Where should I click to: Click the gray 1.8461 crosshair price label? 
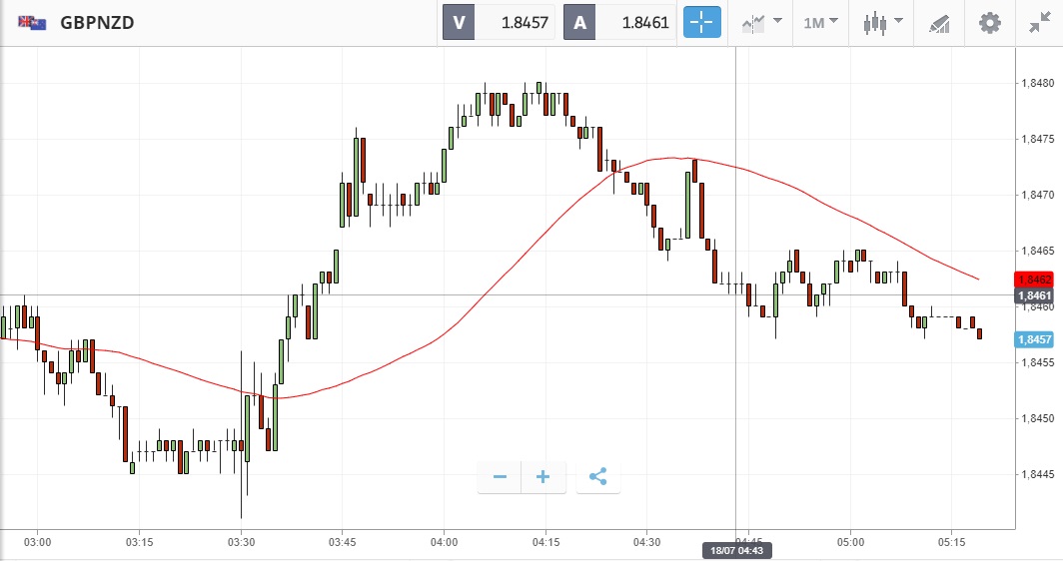1032,295
